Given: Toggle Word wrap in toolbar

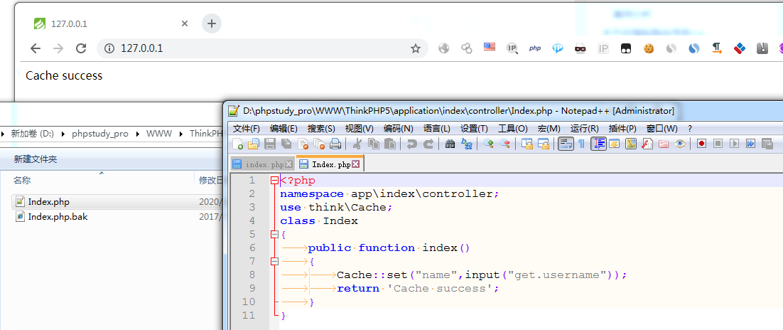Looking at the screenshot, I should [x=566, y=144].
